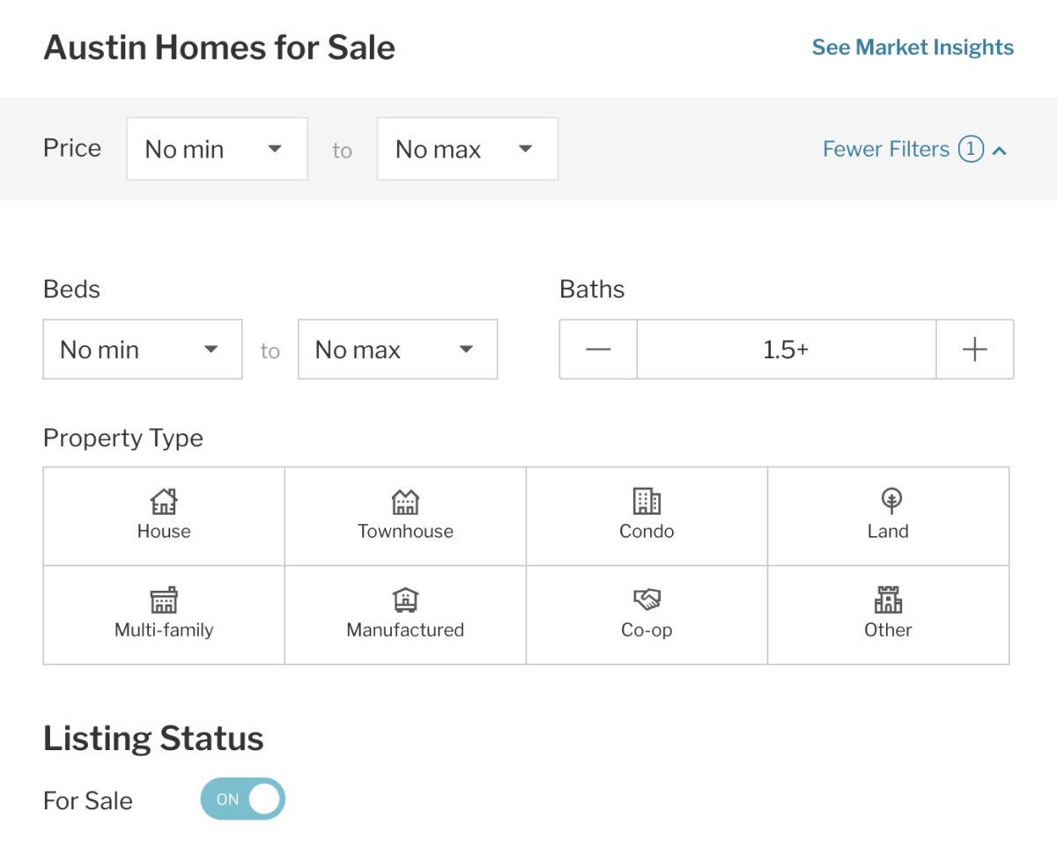The height and width of the screenshot is (861, 1057).
Task: Click the For Sale label text
Action: pyautogui.click(x=88, y=801)
